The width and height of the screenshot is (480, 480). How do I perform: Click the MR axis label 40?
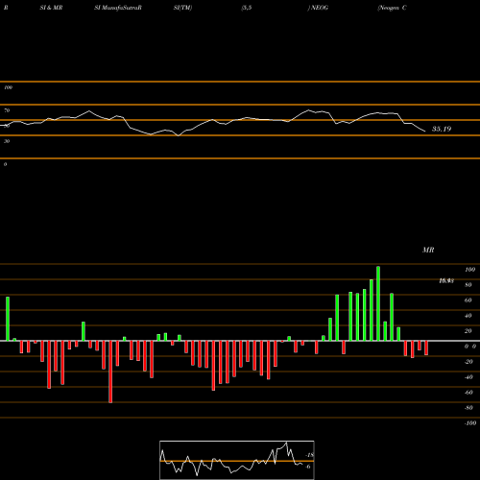pos(468,316)
